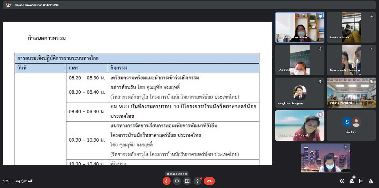
Task: Show everyone with the people icon
Action: [x=352, y=181]
